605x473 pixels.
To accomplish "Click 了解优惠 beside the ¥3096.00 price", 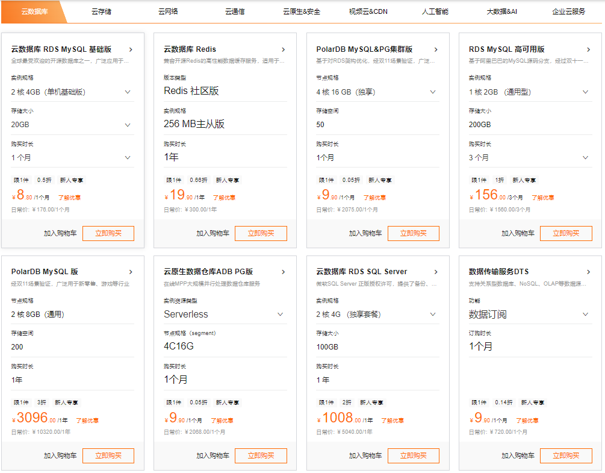I will click(87, 421).
